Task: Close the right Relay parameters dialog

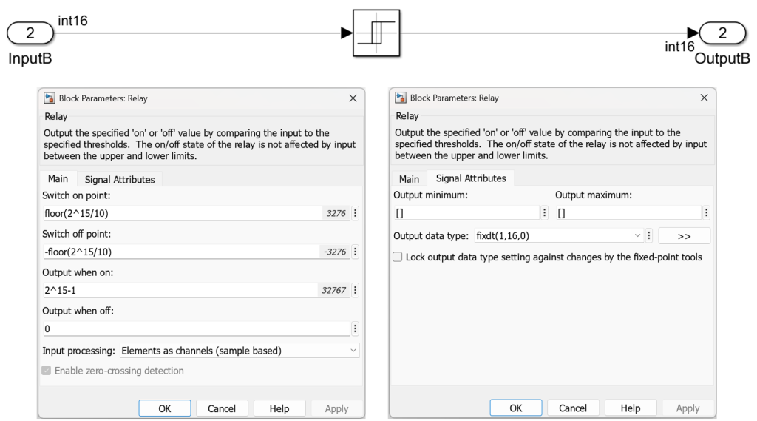Action: pos(704,98)
